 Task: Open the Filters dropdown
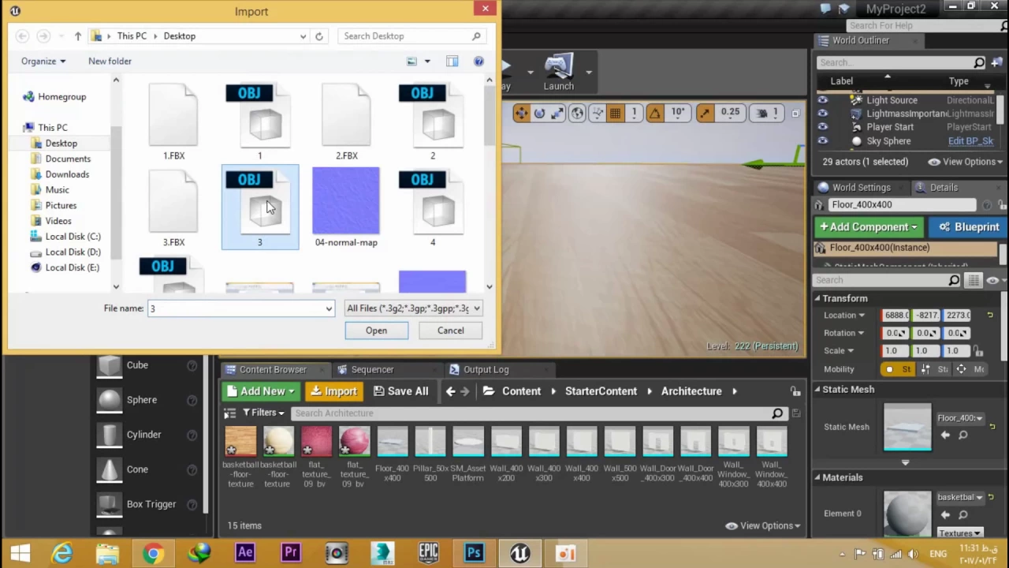click(263, 413)
